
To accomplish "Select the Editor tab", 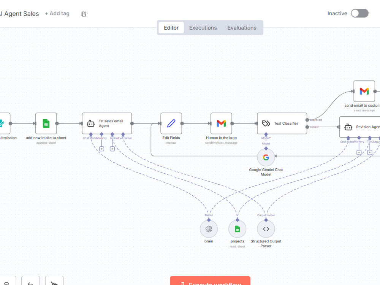I will tap(171, 28).
